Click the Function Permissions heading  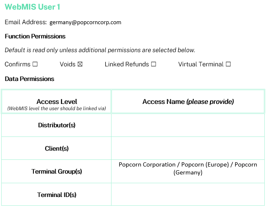[x=35, y=36]
